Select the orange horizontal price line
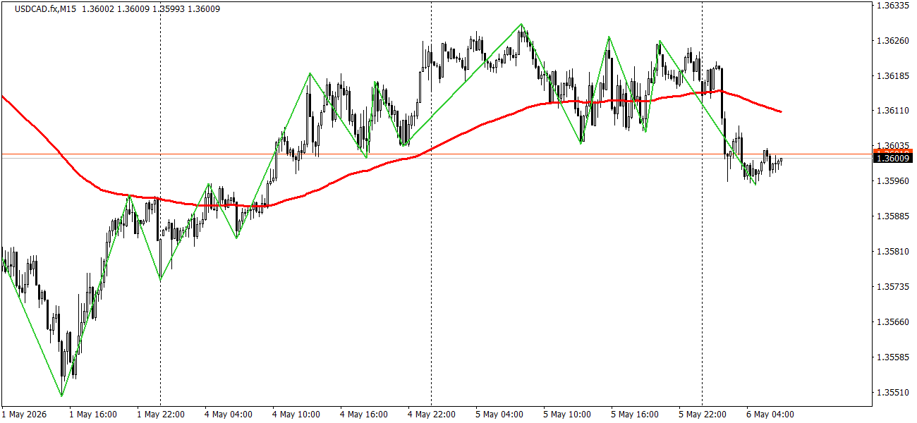The image size is (917, 423). [x=436, y=154]
